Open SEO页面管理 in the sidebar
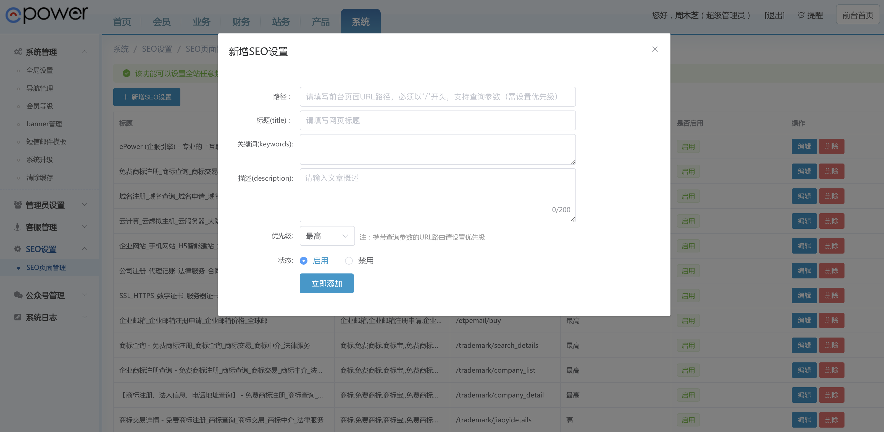 click(46, 268)
